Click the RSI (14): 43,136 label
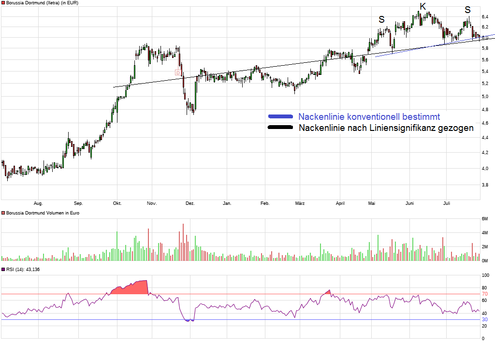The width and height of the screenshot is (495, 344). (x=23, y=270)
